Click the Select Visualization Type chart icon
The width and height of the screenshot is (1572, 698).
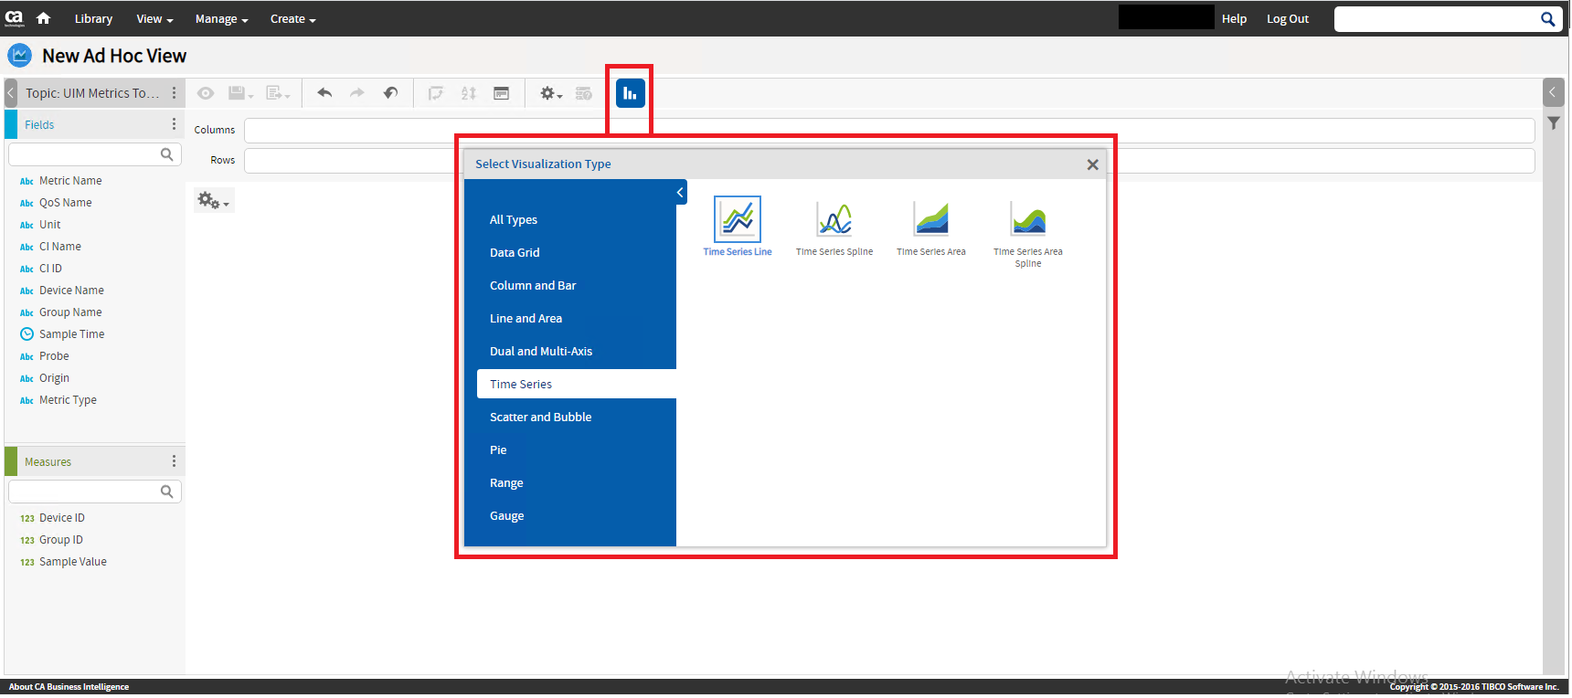630,93
